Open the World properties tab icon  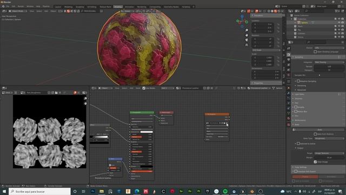point(289,75)
